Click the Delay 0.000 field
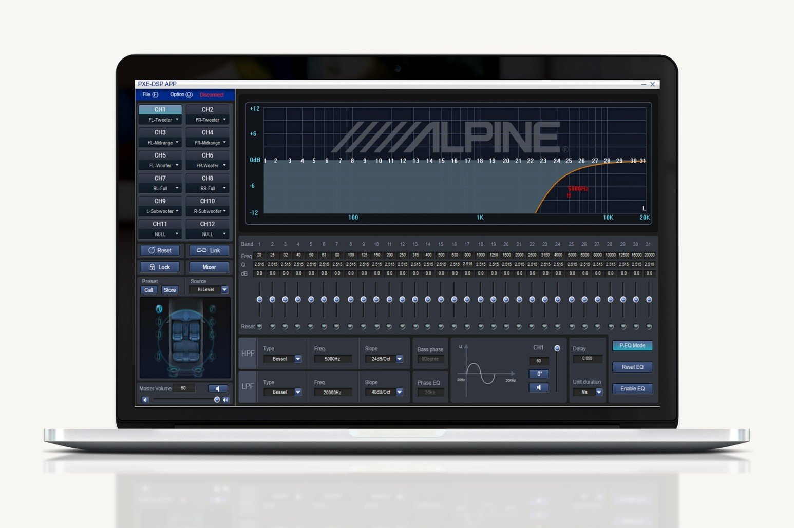Viewport: 794px width, 528px height. click(588, 358)
